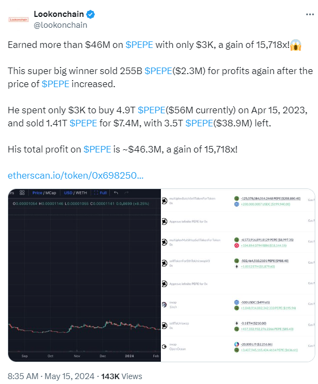Click the redo arrow in chart toolbar
The height and width of the screenshot is (384, 318).
click(126, 193)
